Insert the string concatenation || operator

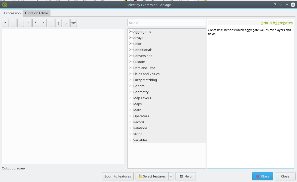pyautogui.click(x=51, y=23)
